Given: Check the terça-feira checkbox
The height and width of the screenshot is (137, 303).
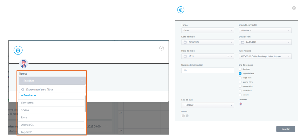Looking at the screenshot, I should (240, 78).
